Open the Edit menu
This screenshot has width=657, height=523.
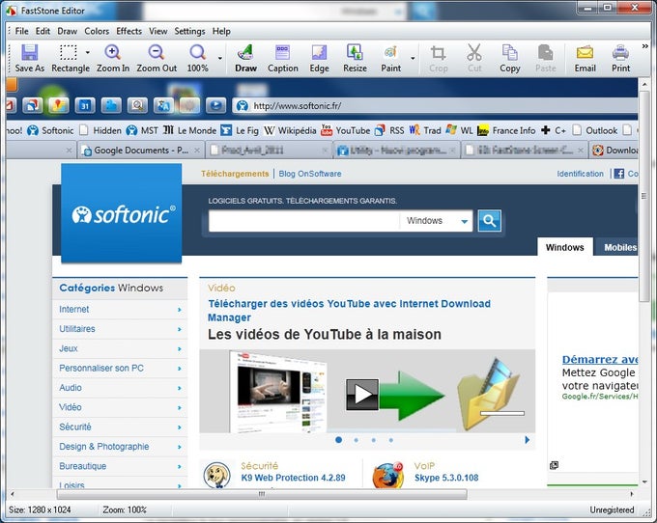click(43, 31)
